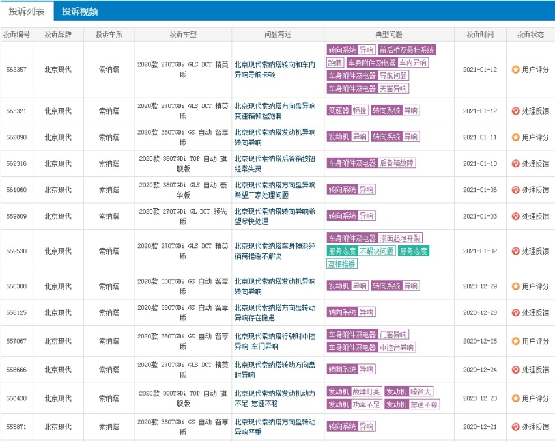Click the 处理反馈 icon for complaint 563321
Image resolution: width=555 pixels, height=442 pixels.
[x=515, y=111]
